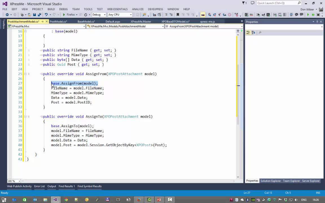Toggle a bookmark with the bookmark icon
325x203 pixels.
[178, 15]
